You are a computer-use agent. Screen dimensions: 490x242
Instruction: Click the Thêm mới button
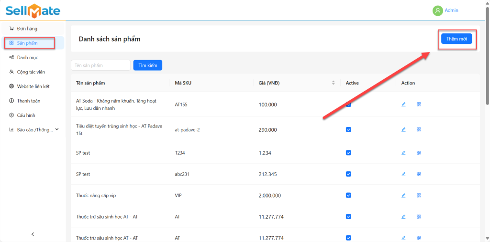pyautogui.click(x=457, y=39)
